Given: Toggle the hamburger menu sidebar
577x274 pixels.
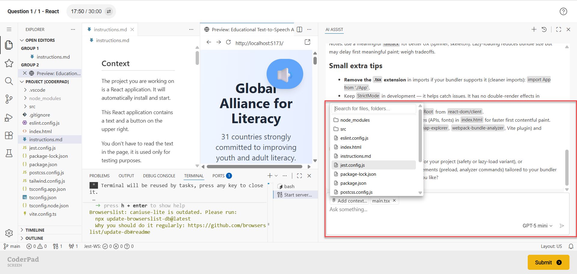Looking at the screenshot, I should 9,29.
